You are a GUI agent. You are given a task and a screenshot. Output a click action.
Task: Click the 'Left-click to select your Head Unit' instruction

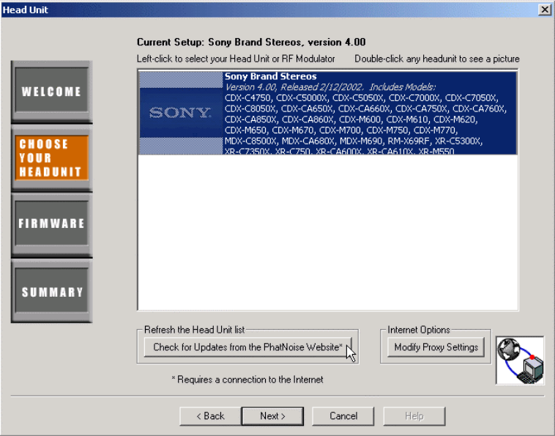tap(236, 59)
